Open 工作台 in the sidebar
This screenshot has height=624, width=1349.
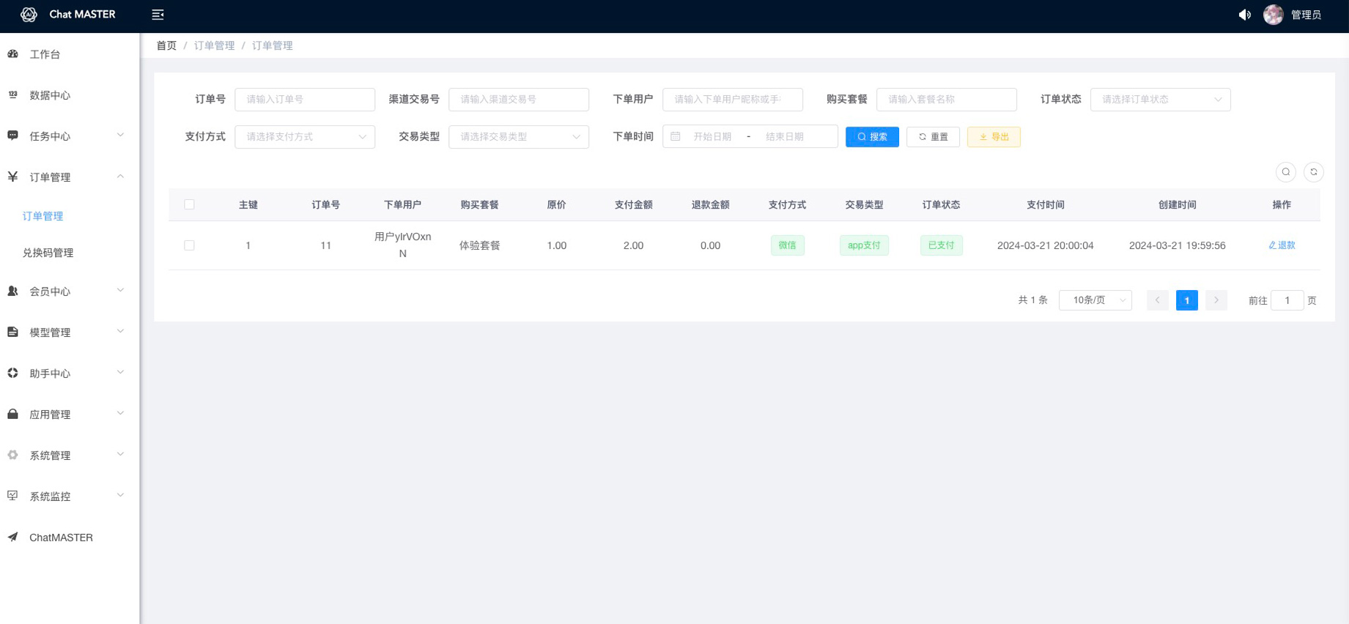(x=70, y=54)
